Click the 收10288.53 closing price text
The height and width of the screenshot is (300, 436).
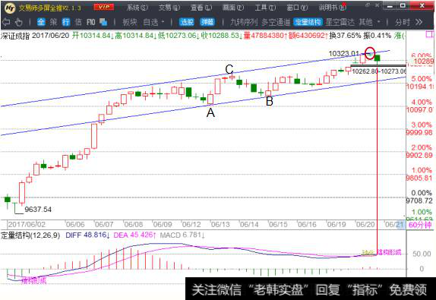(x=222, y=36)
